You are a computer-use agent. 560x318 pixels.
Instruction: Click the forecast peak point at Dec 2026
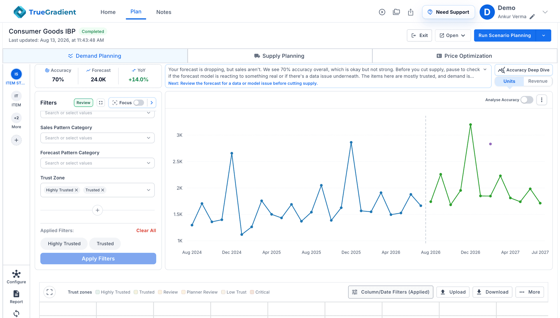pos(470,125)
